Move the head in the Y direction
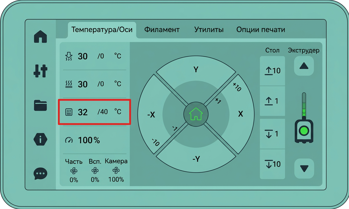 tap(196, 69)
